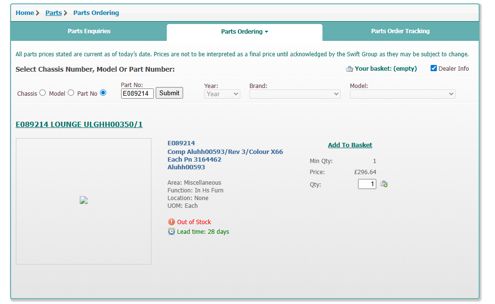Select the Model radio button
495x304 pixels.
(71, 93)
